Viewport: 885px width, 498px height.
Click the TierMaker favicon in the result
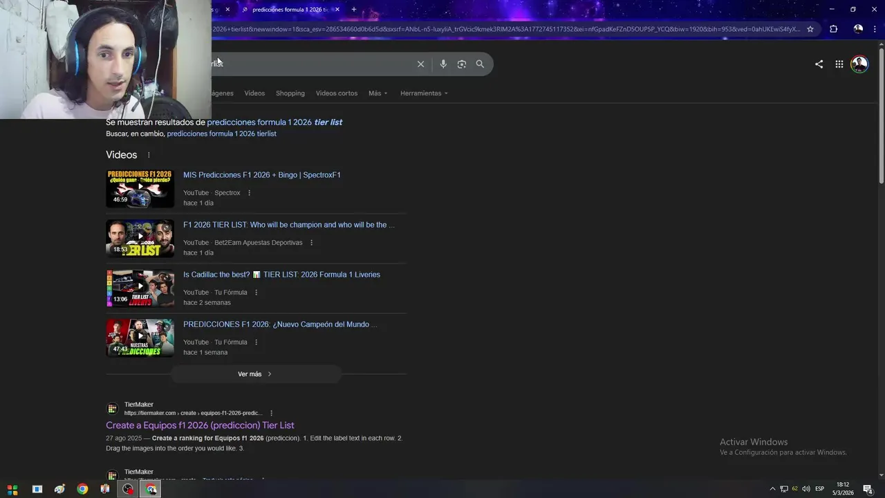112,409
